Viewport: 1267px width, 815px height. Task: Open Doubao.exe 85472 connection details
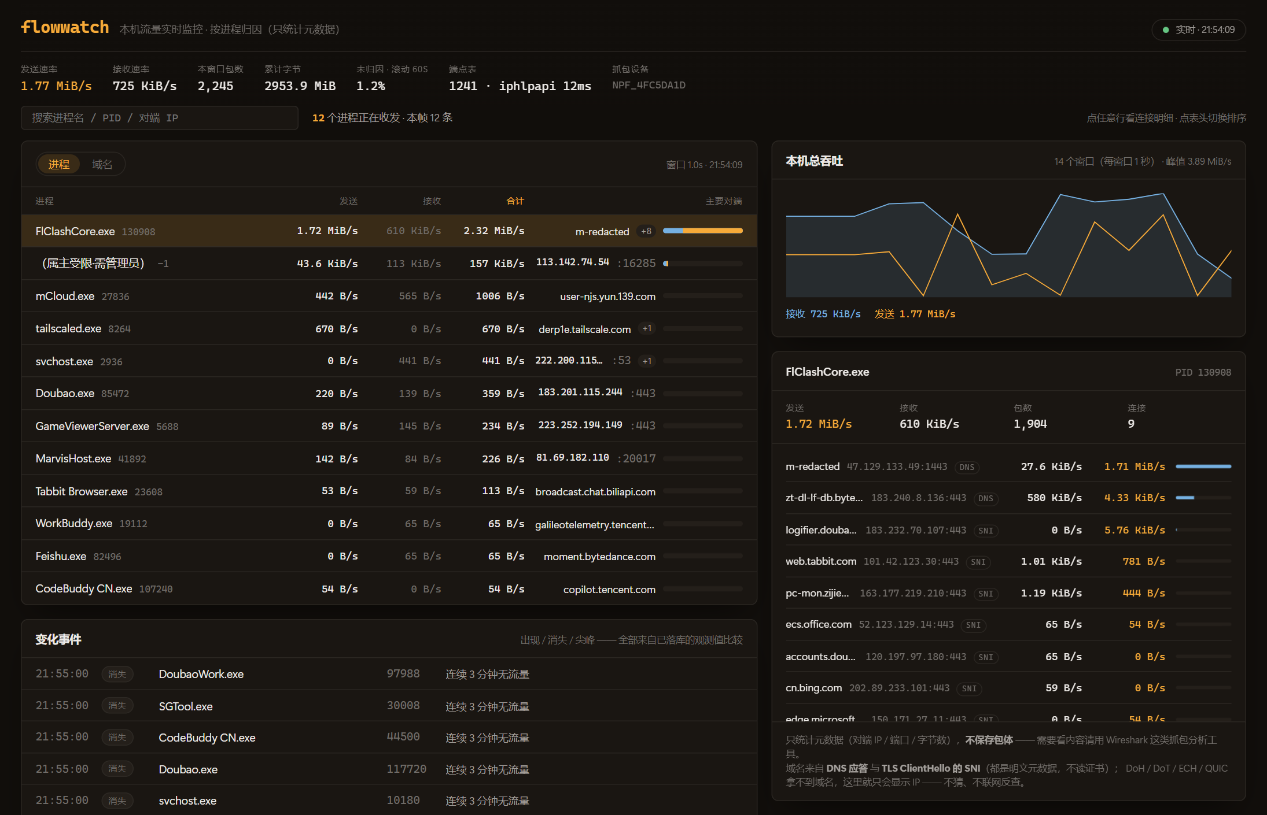[x=389, y=394]
